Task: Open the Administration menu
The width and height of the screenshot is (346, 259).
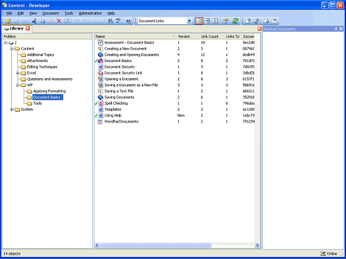Action: (90, 13)
